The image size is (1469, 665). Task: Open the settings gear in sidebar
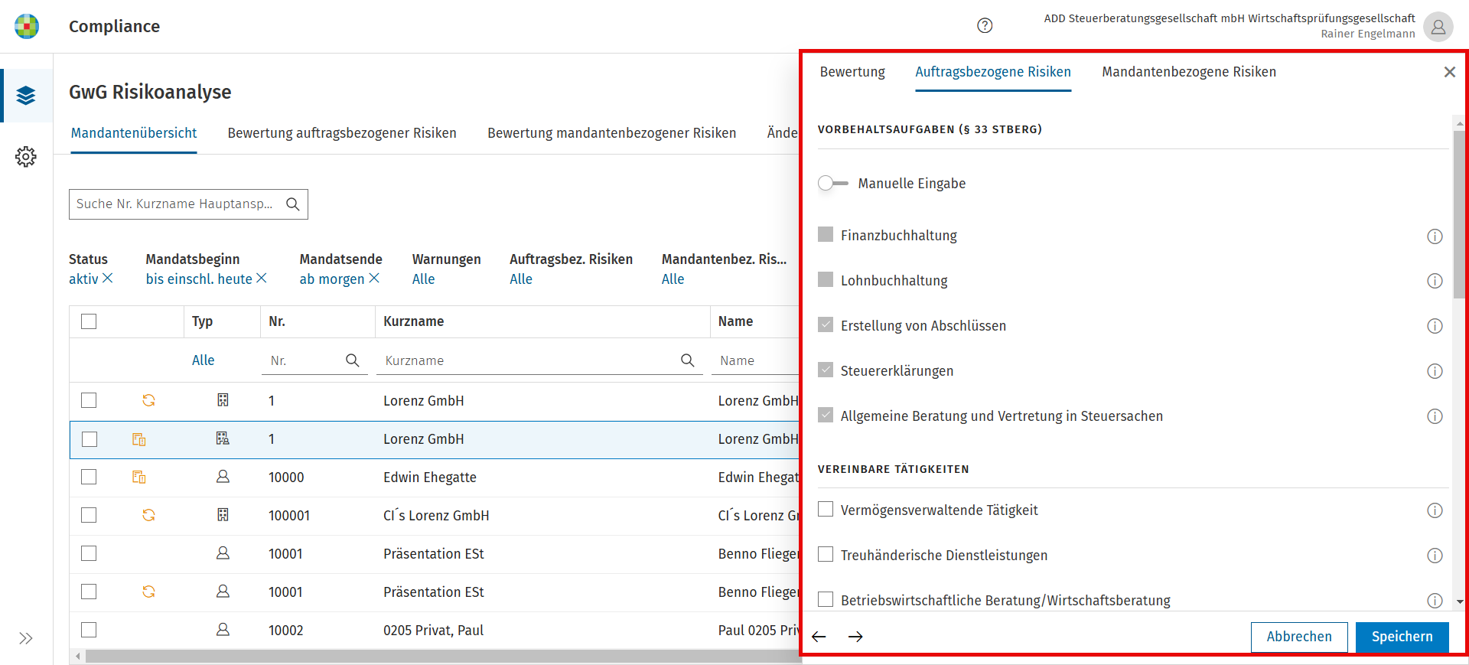click(x=26, y=157)
